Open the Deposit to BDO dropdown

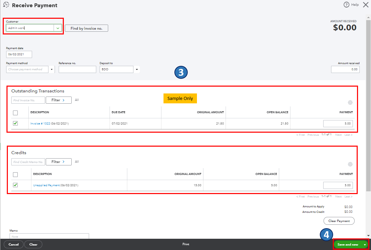point(137,69)
